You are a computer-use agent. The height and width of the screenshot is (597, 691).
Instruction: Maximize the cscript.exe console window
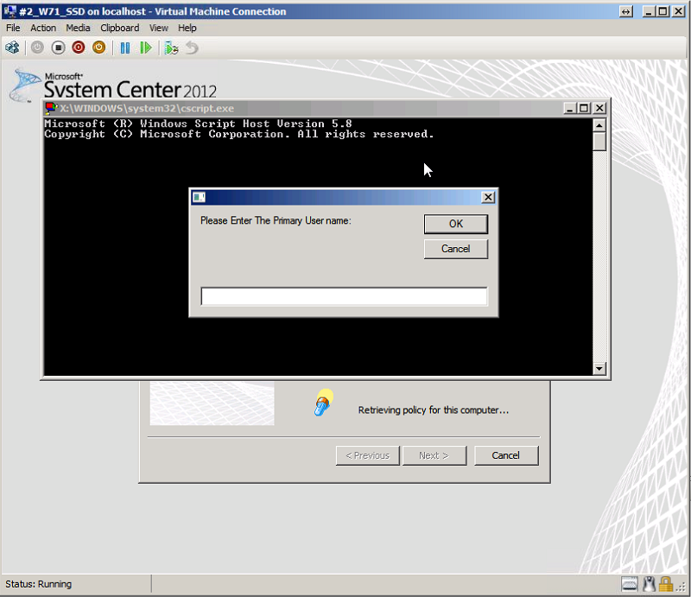click(x=585, y=108)
